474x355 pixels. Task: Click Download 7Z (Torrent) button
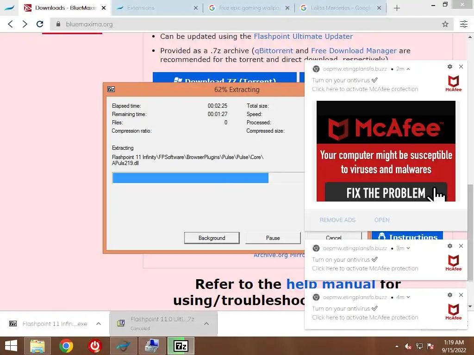coord(225,78)
